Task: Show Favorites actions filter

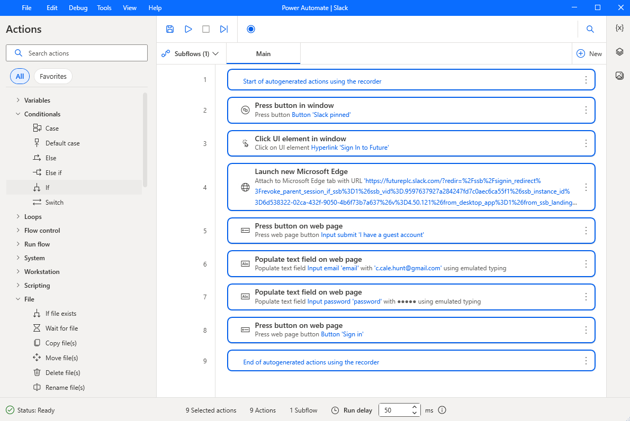Action: coord(53,76)
